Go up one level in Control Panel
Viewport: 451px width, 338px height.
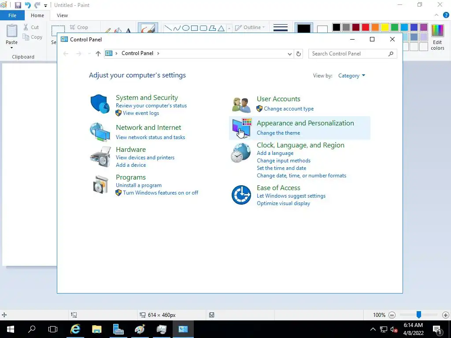98,54
